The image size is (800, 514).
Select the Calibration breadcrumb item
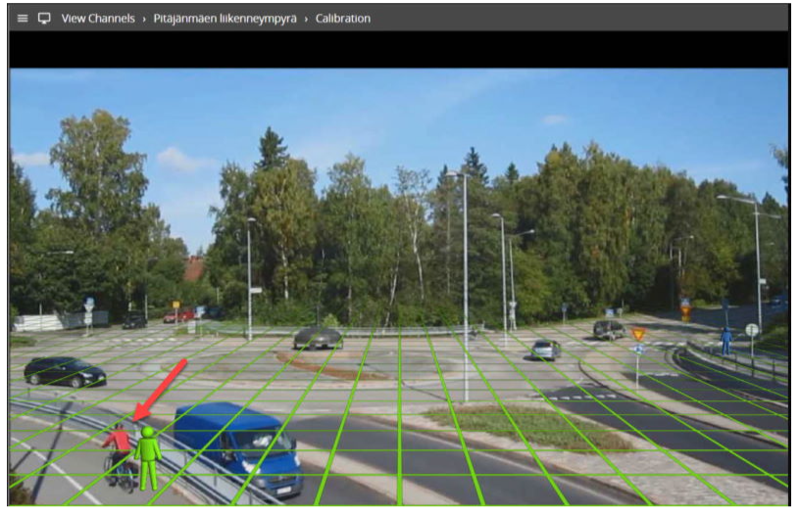coord(342,19)
